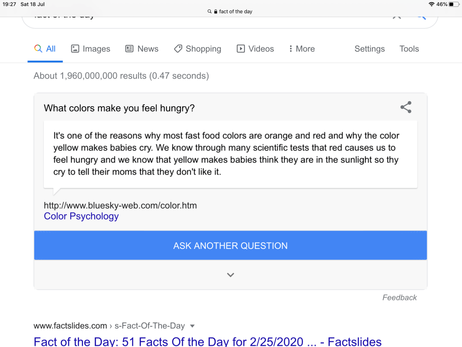Tap the battery indicator in status bar
This screenshot has height=347, width=462.
click(x=453, y=4)
